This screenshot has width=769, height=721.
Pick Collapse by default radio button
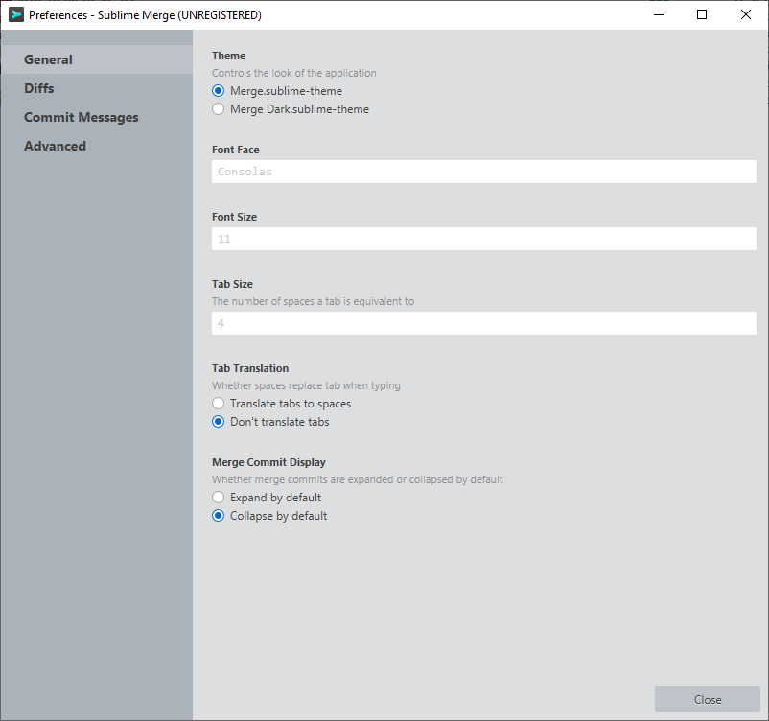tap(219, 516)
